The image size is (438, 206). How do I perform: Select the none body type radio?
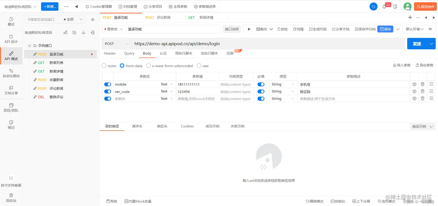pyautogui.click(x=104, y=66)
